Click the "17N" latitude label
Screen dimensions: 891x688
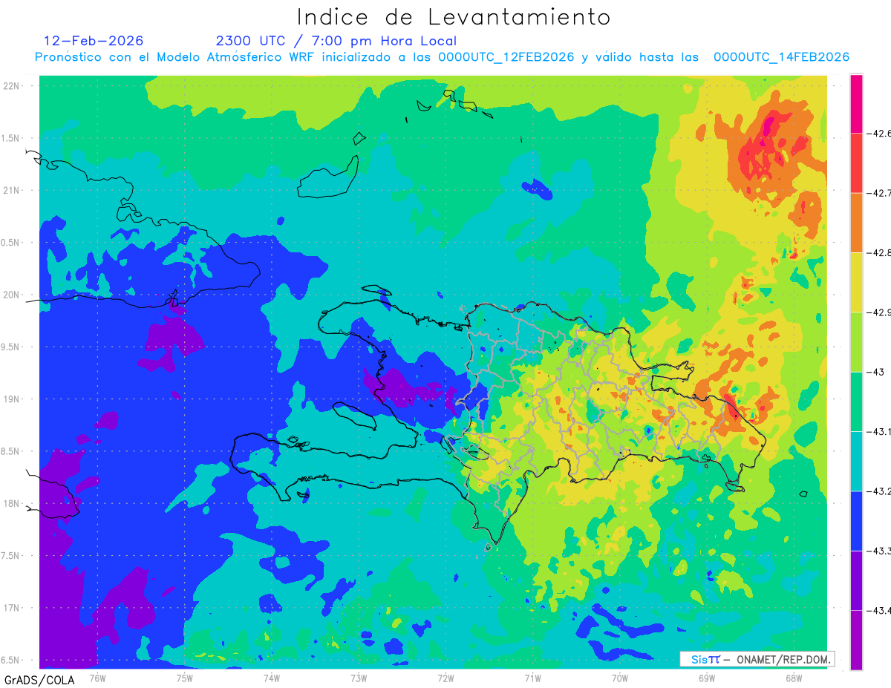[x=12, y=608]
